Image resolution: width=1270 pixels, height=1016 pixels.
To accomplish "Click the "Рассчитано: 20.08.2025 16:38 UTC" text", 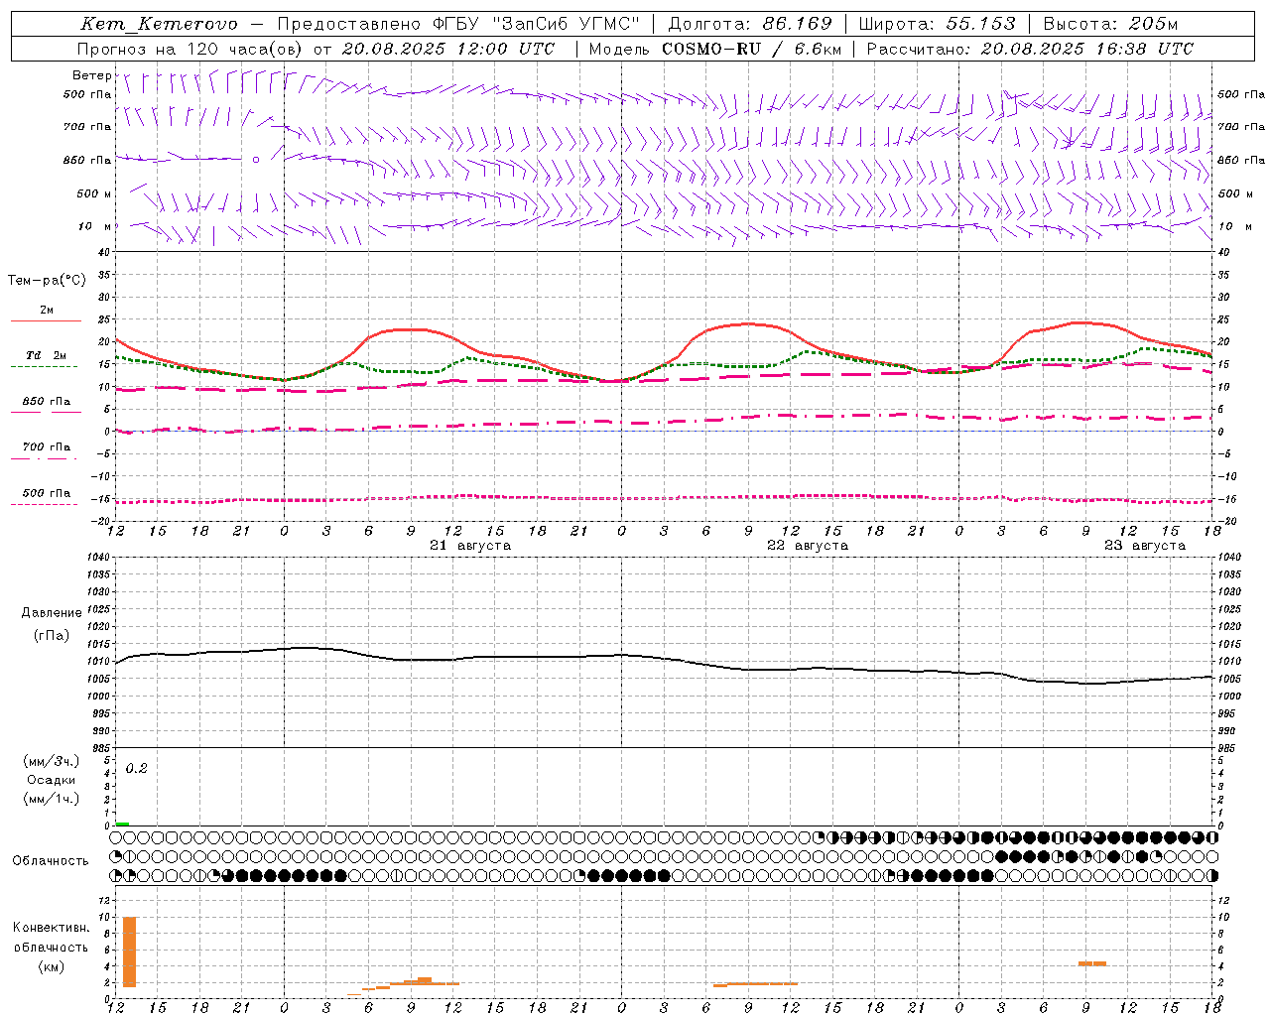I will [1030, 49].
